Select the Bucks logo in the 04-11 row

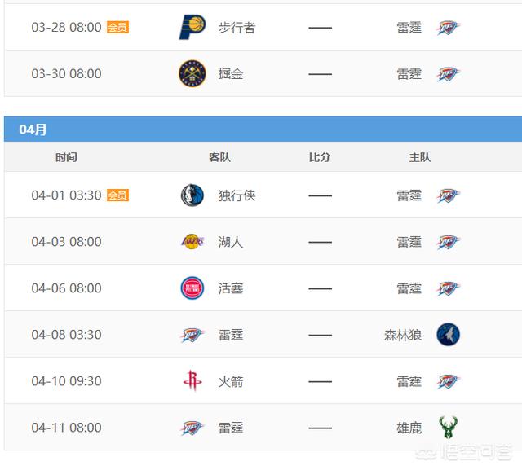tap(448, 427)
